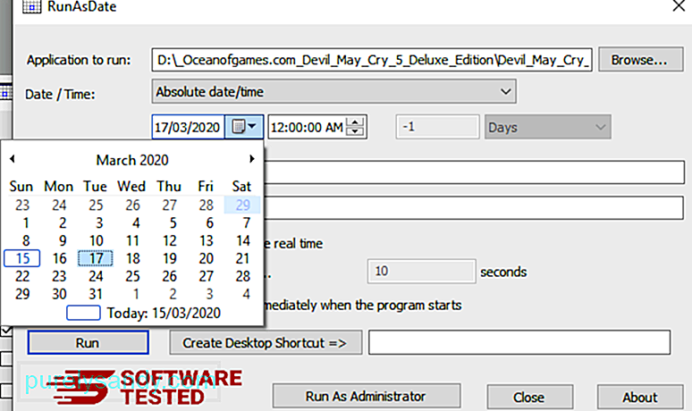Select March 30 in calendar
The image size is (692, 411).
click(x=59, y=294)
